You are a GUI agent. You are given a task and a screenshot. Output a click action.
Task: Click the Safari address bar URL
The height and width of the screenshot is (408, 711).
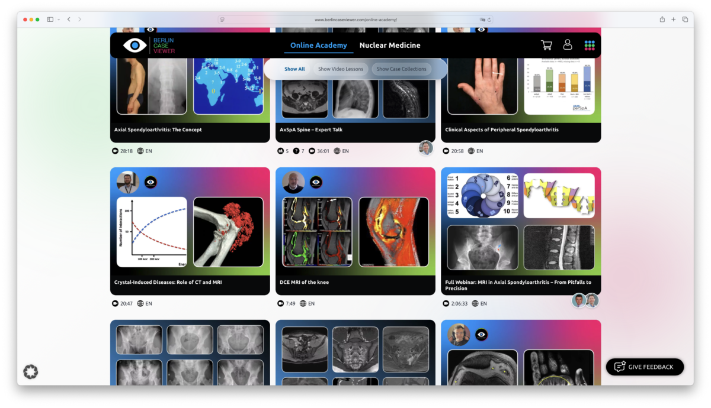click(x=355, y=20)
